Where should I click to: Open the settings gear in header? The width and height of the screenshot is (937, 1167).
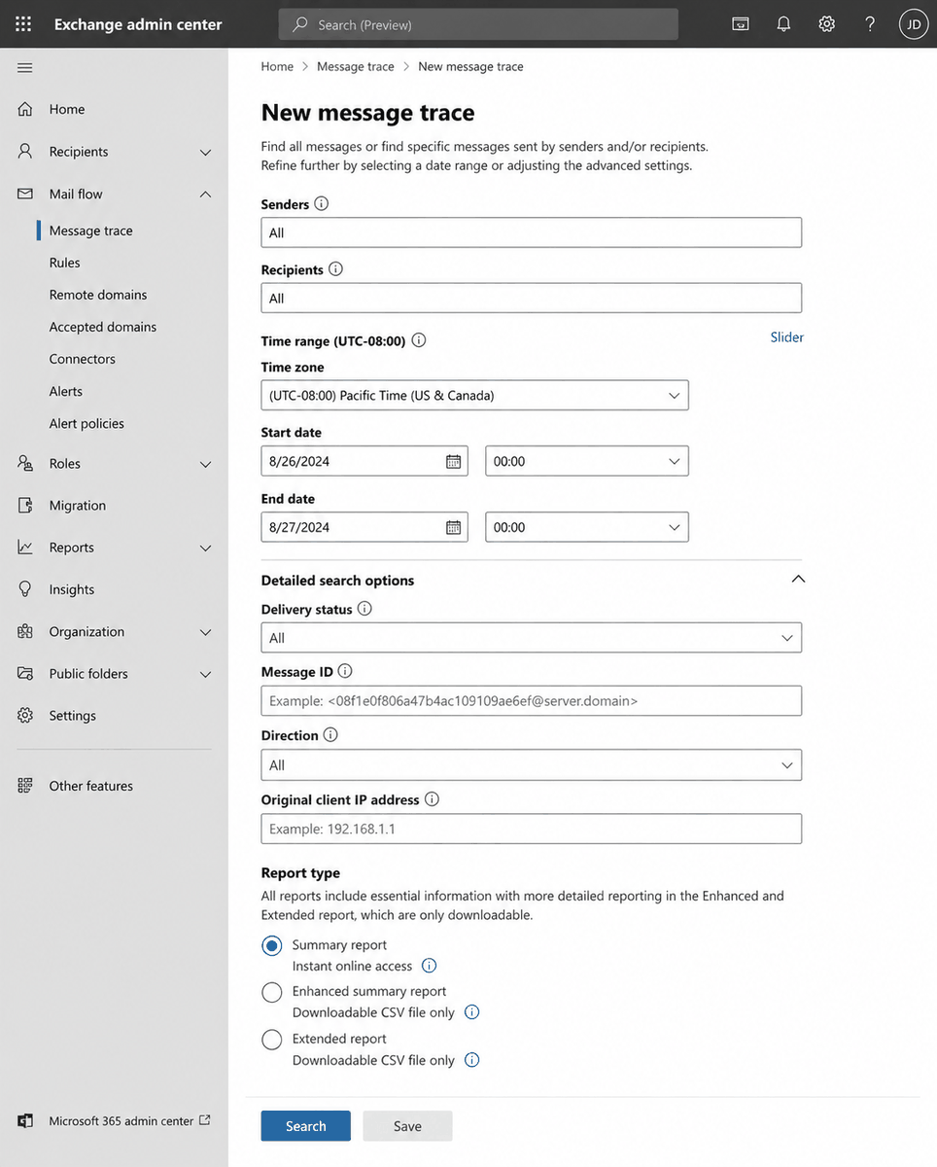pyautogui.click(x=826, y=24)
